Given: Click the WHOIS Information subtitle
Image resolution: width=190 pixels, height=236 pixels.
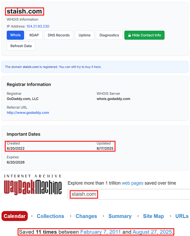Looking at the screenshot, I should click(x=22, y=20).
